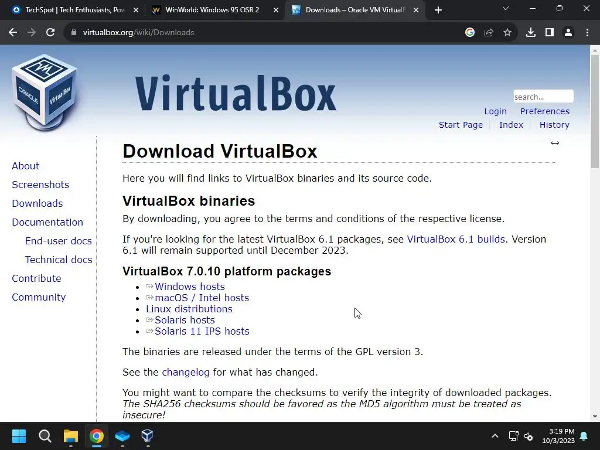Image resolution: width=600 pixels, height=450 pixels.
Task: Download the macOS / Intel hosts package
Action: click(202, 298)
